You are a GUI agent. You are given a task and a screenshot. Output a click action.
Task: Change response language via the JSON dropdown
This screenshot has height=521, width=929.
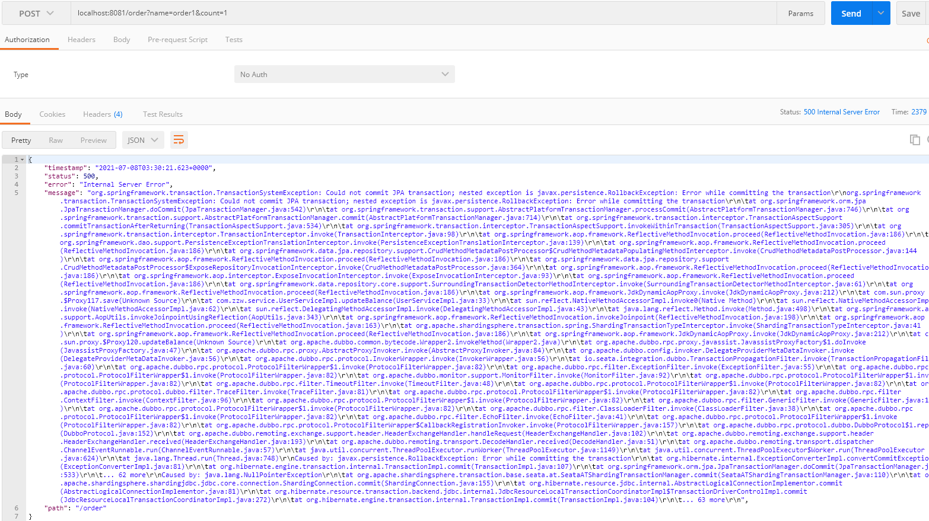coord(142,140)
